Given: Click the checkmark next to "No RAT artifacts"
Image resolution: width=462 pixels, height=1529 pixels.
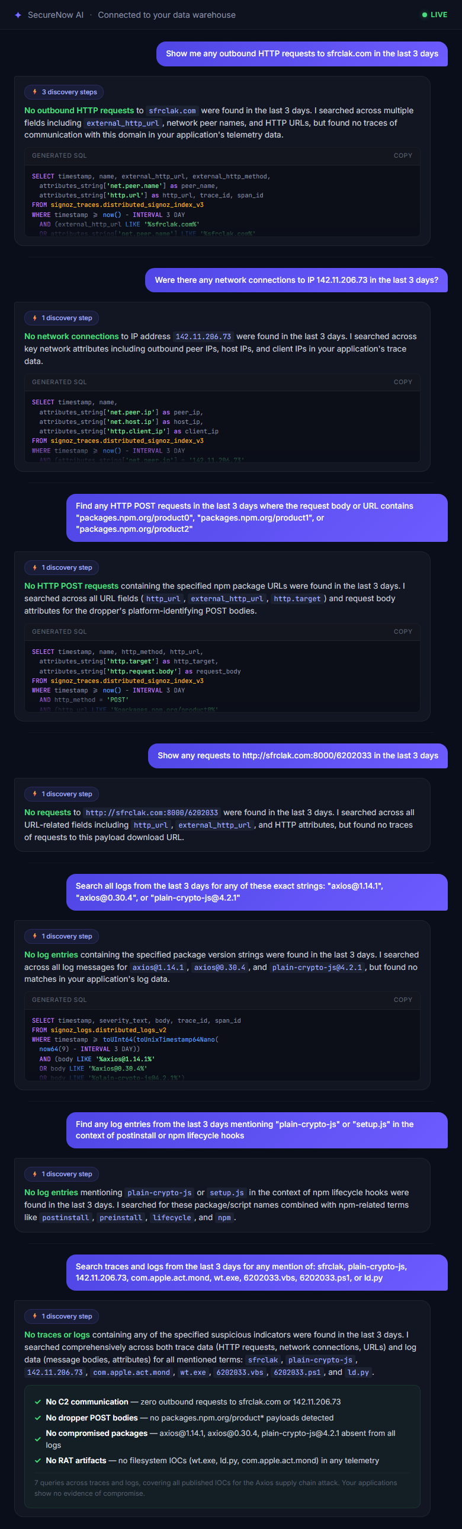Looking at the screenshot, I should (x=38, y=1460).
